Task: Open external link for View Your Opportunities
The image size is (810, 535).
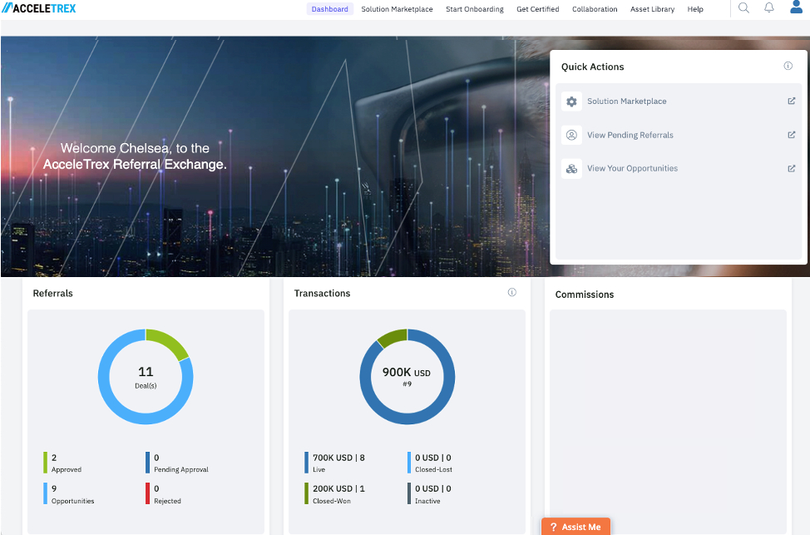Action: click(792, 168)
